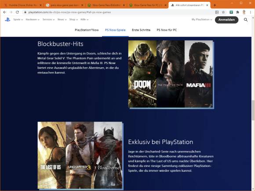This screenshot has height=191, width=255.
Task: Click the page's vertical scrollbar thumb
Action: tap(253, 111)
